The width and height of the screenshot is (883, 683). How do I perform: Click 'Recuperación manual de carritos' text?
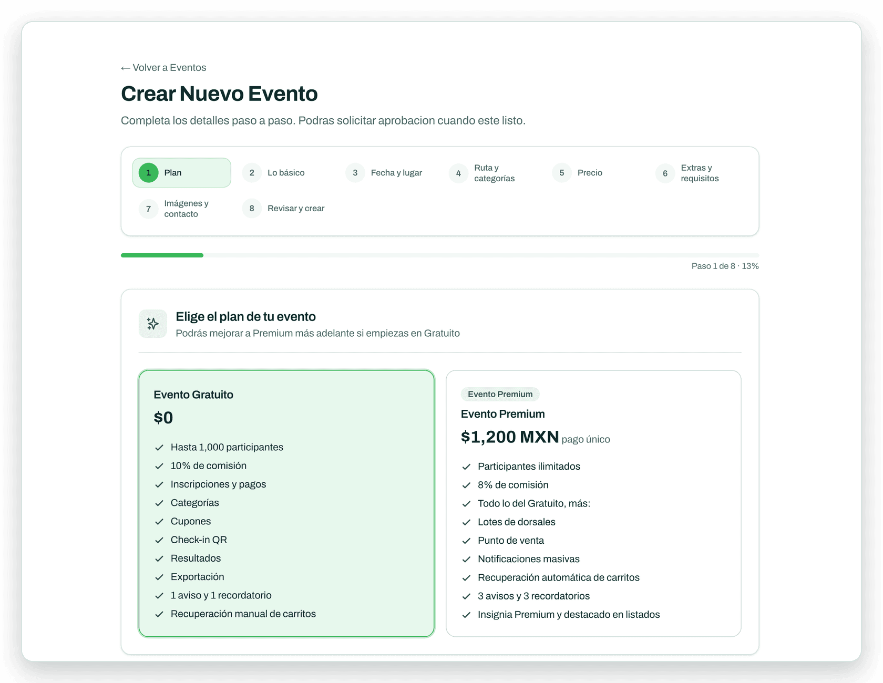pyautogui.click(x=243, y=614)
